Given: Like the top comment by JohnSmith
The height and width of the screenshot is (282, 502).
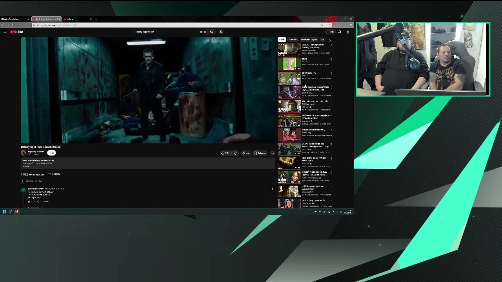Looking at the screenshot, I should [29, 202].
